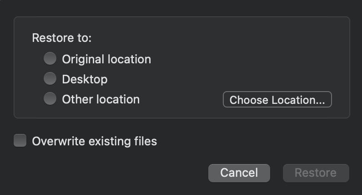Click the round circle beside Desktop

[x=50, y=79]
